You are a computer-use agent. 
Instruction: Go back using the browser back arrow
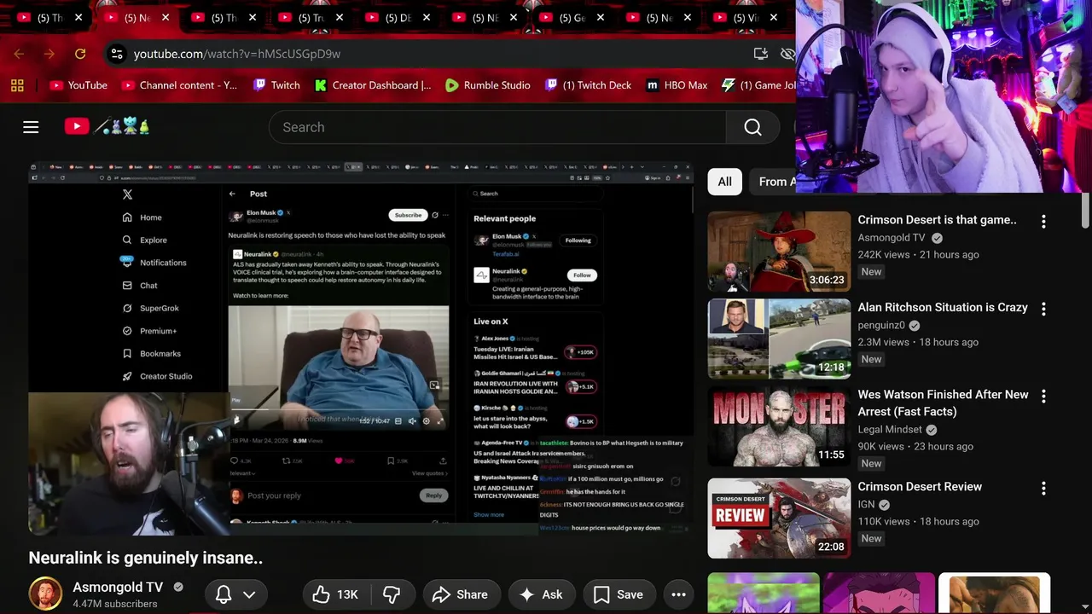tap(19, 54)
